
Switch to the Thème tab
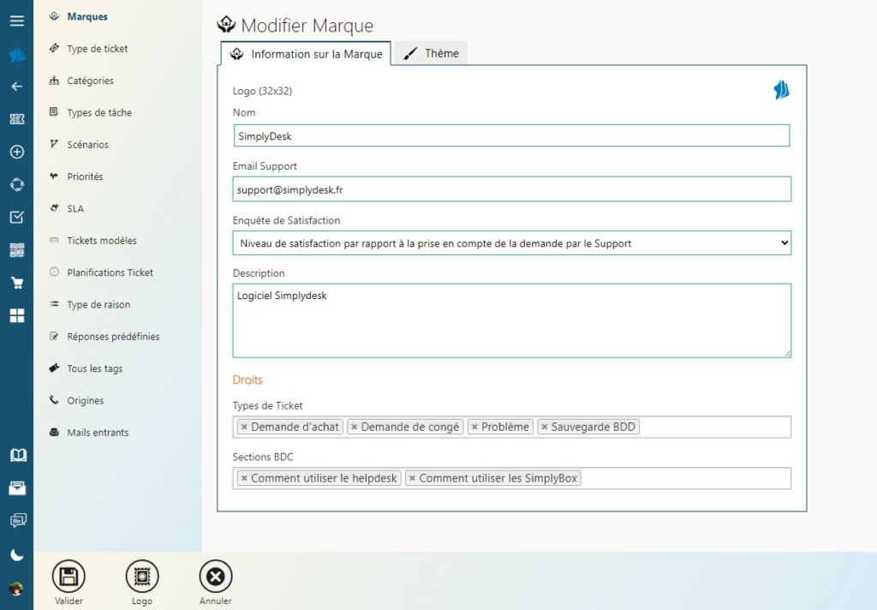(432, 53)
